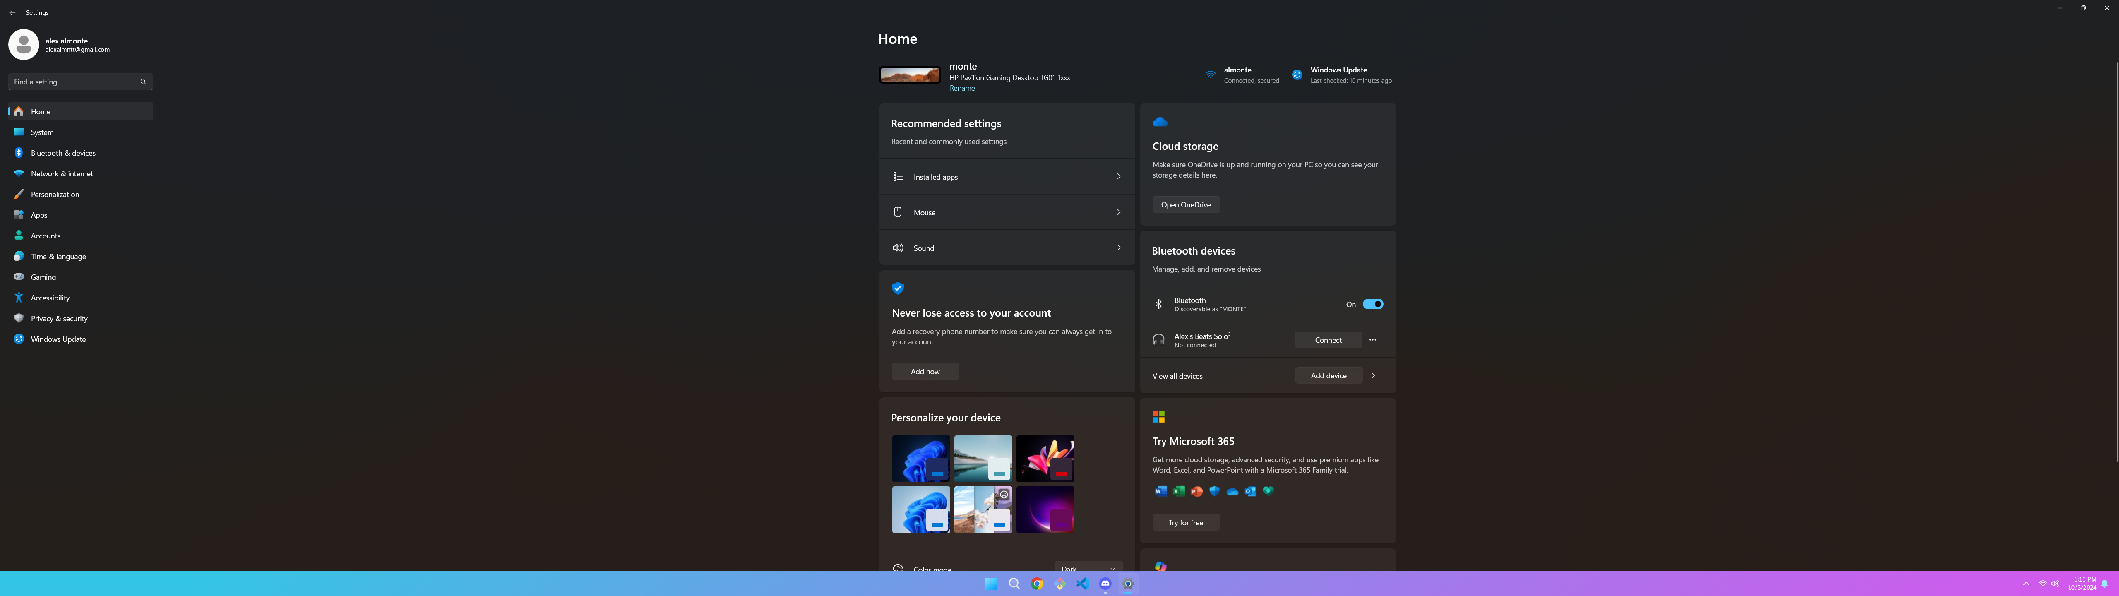Open Visual Studio Code from taskbar
The height and width of the screenshot is (596, 2119).
click(1082, 584)
